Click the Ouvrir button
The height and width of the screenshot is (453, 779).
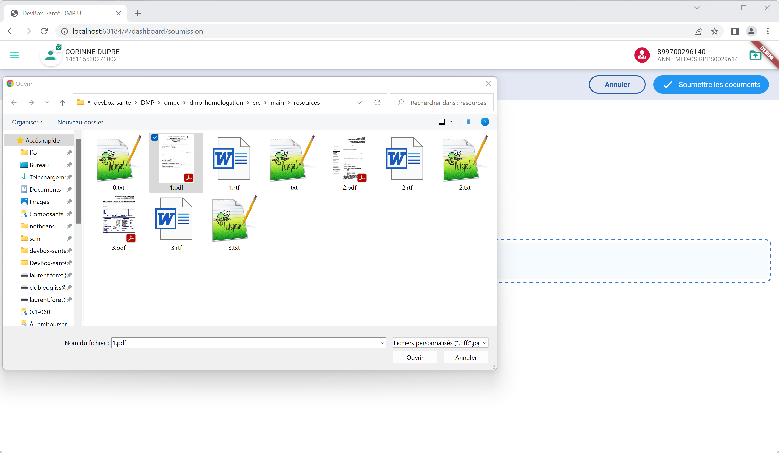pyautogui.click(x=415, y=357)
